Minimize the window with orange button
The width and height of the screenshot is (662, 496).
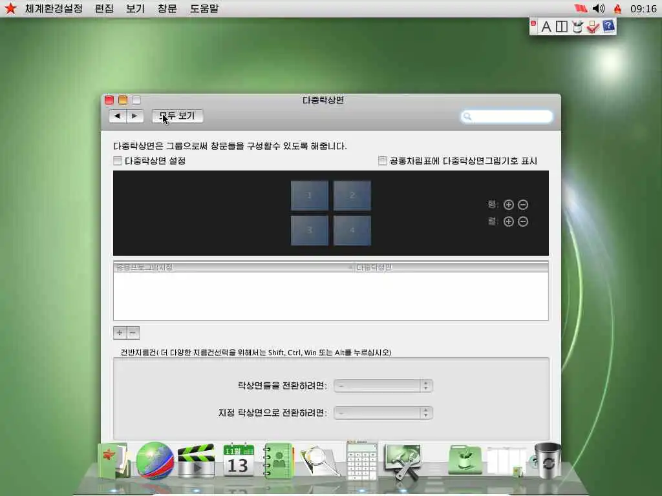pyautogui.click(x=123, y=100)
